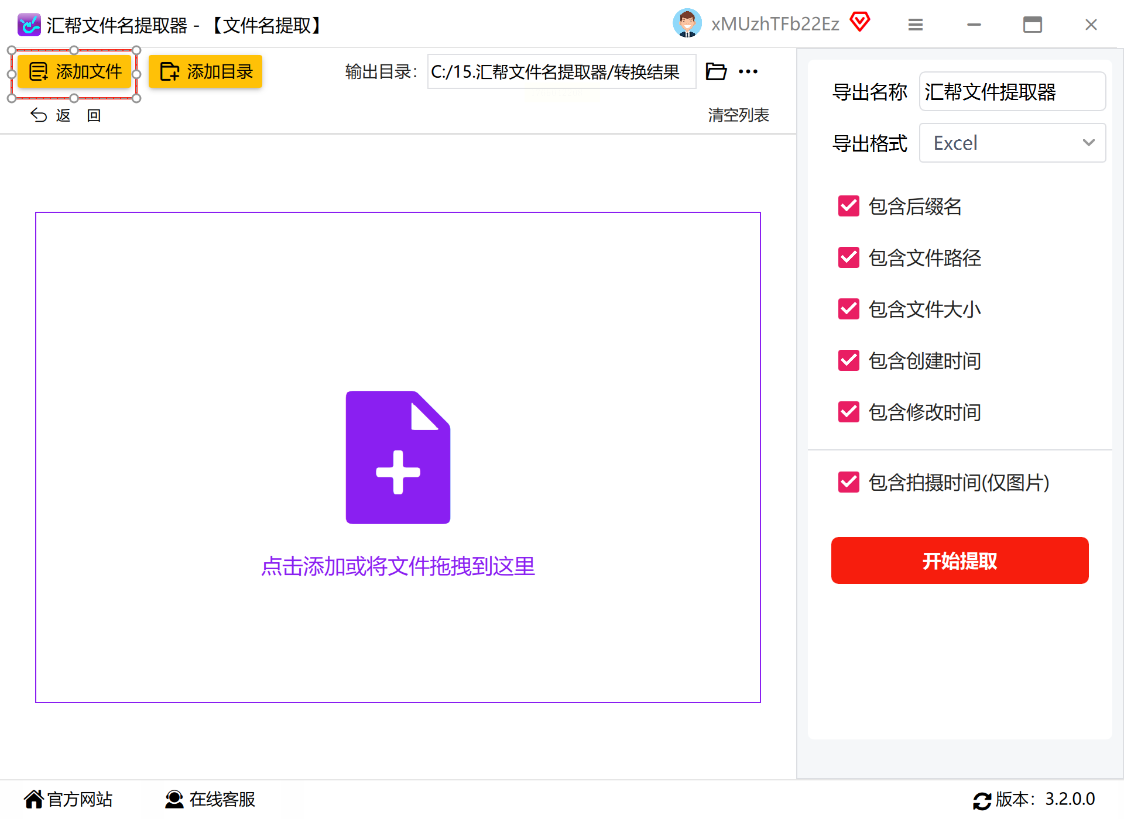Toggle the 包含文件路径 checkbox
The width and height of the screenshot is (1124, 819).
[x=848, y=257]
